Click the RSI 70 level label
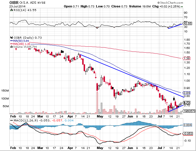This screenshot has height=151, width=196. [x=185, y=17]
